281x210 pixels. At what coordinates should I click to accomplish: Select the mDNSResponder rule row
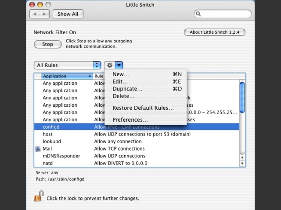point(137,156)
